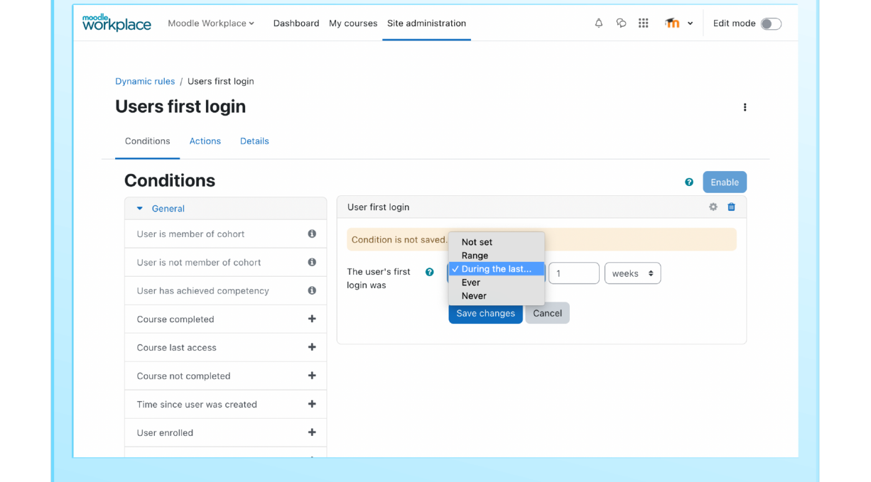This screenshot has width=871, height=482.
Task: Open the apps grid icon
Action: [643, 23]
